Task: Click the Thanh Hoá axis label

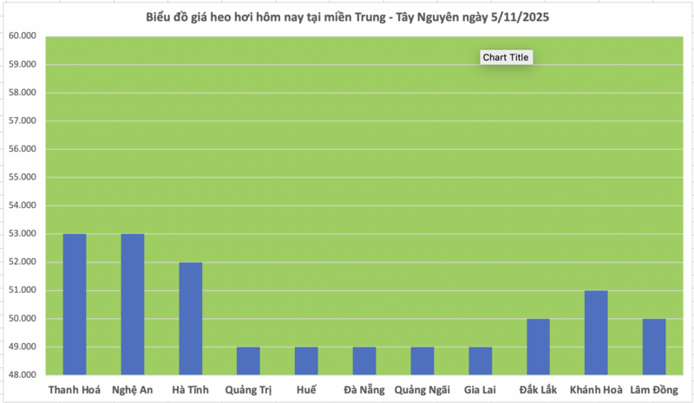Action: pyautogui.click(x=75, y=390)
